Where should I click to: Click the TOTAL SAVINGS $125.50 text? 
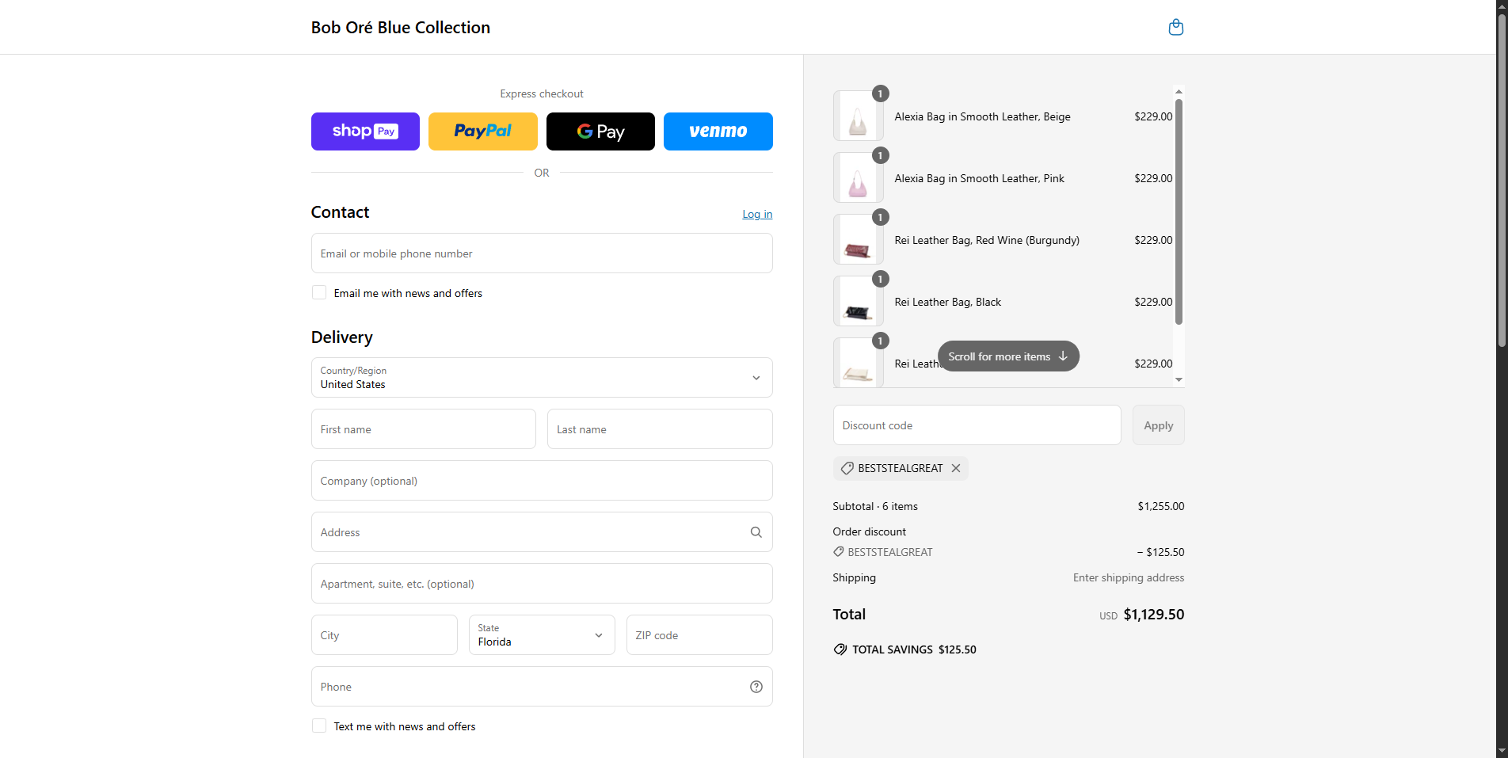914,649
